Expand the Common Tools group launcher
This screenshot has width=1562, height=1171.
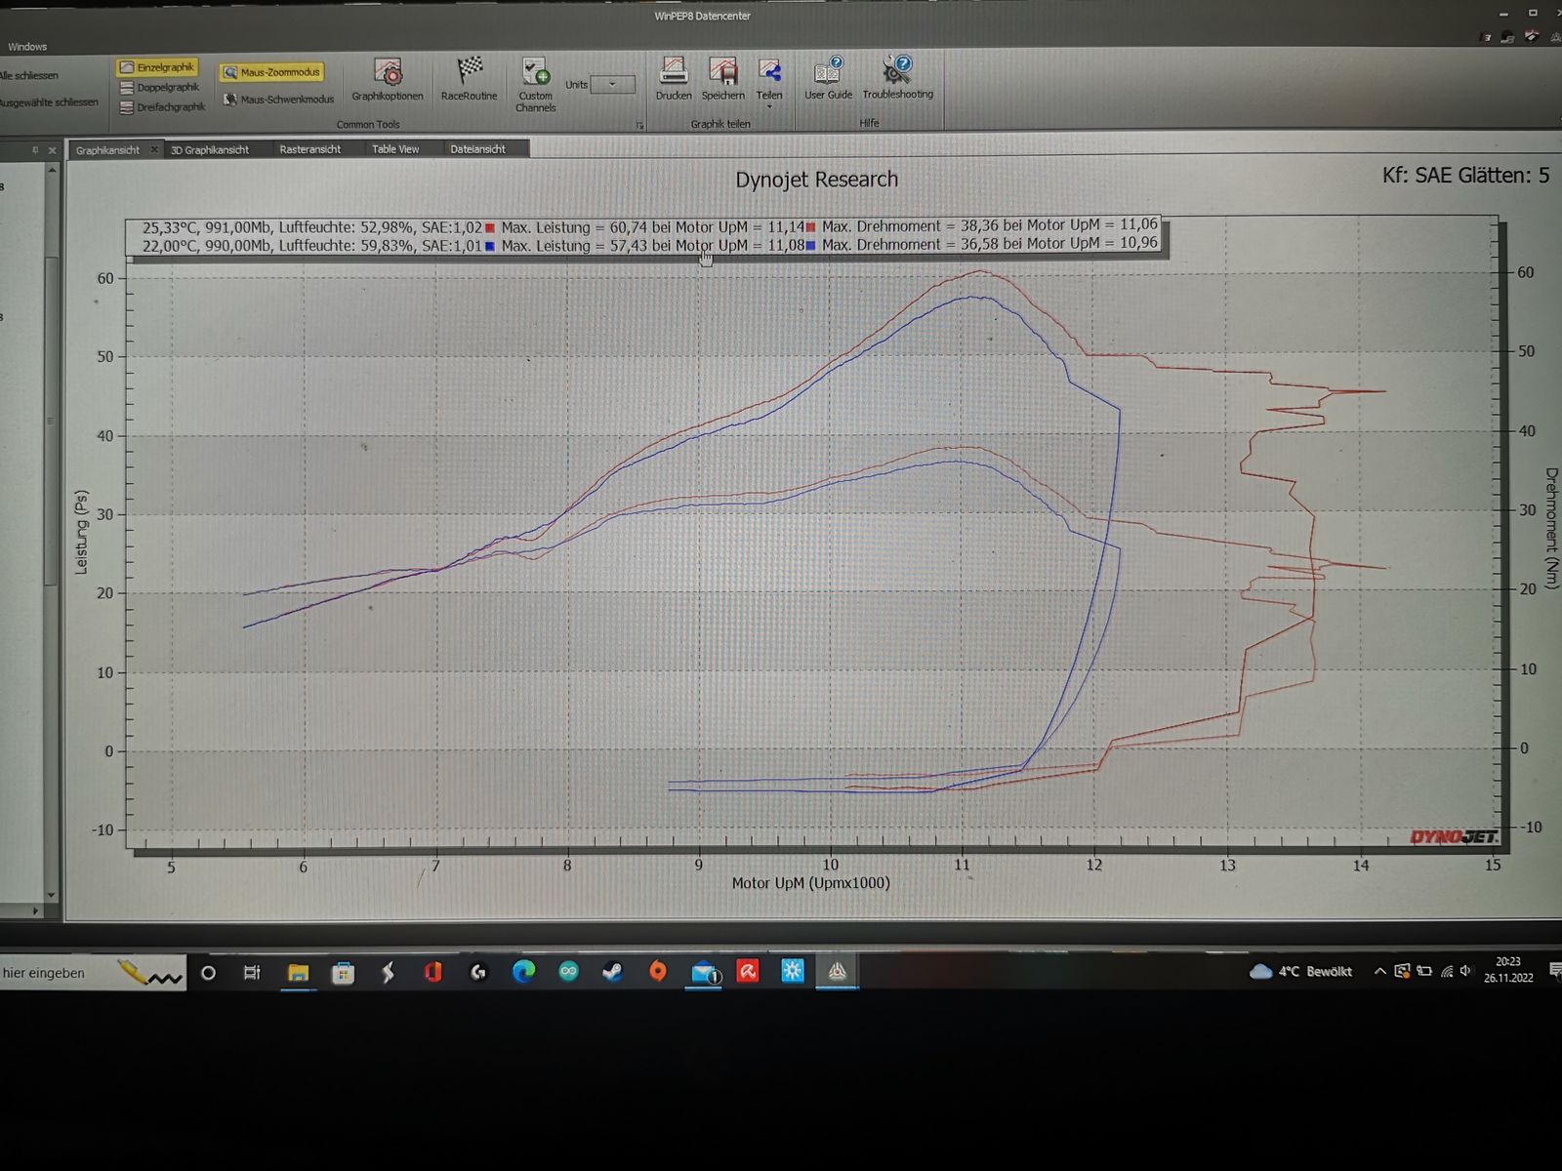[x=640, y=125]
